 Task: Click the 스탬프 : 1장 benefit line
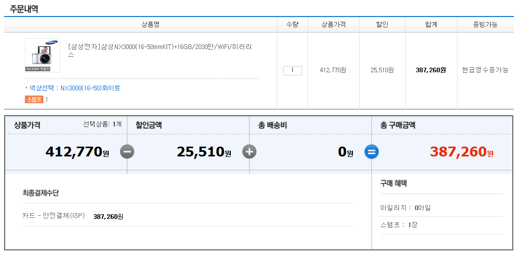coord(398,225)
